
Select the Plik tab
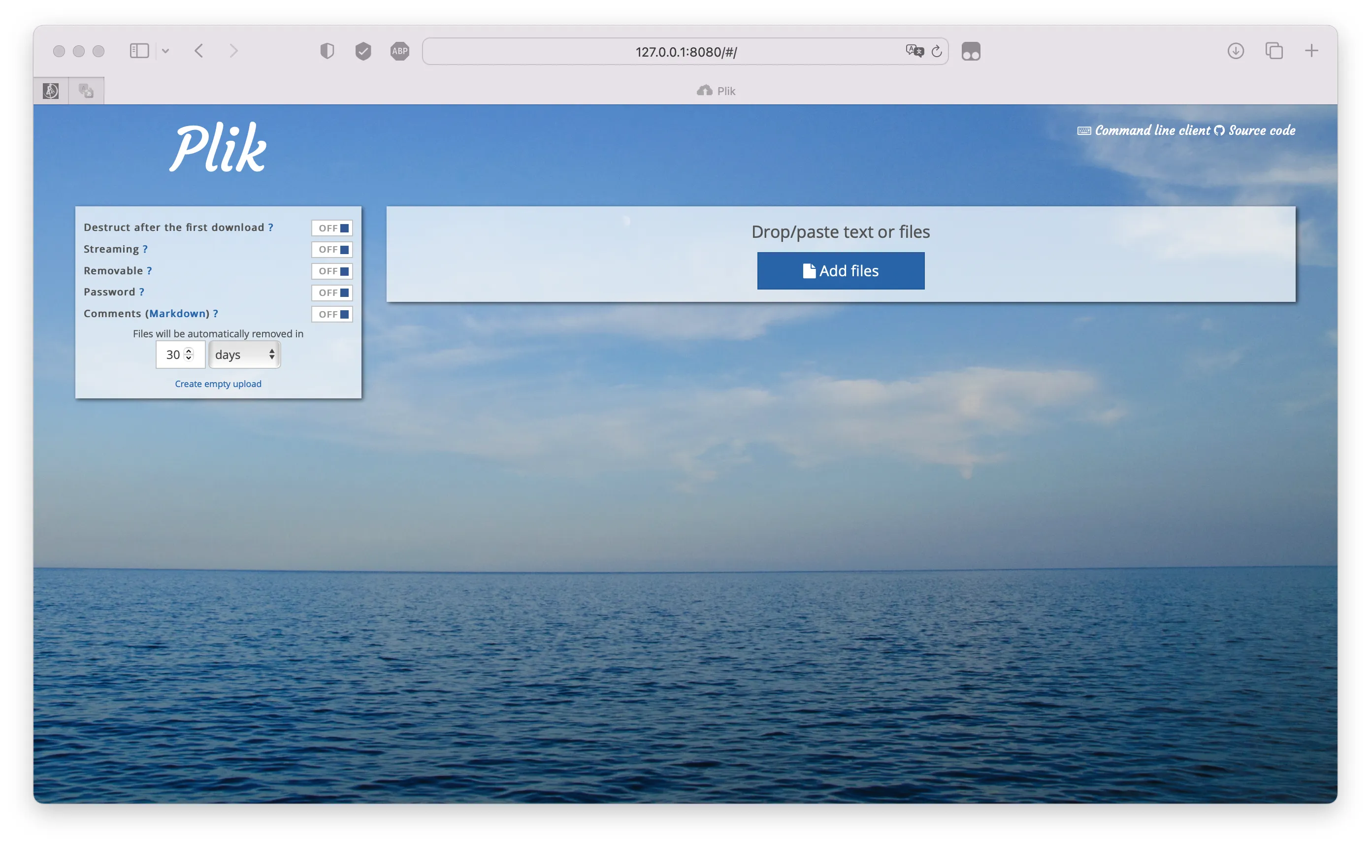click(716, 91)
